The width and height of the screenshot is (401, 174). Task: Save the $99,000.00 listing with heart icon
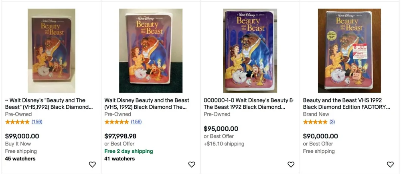click(92, 164)
